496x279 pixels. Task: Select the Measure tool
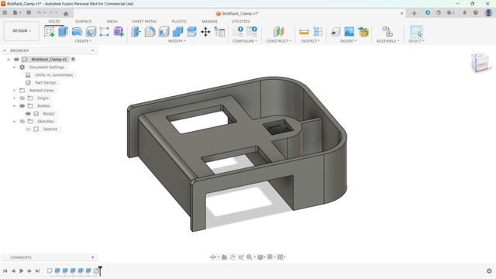[x=304, y=32]
